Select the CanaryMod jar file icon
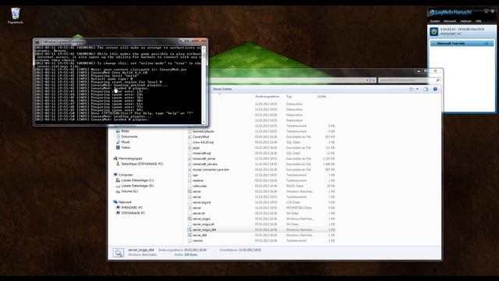Viewport: 499px width, 281px height. pyautogui.click(x=189, y=137)
